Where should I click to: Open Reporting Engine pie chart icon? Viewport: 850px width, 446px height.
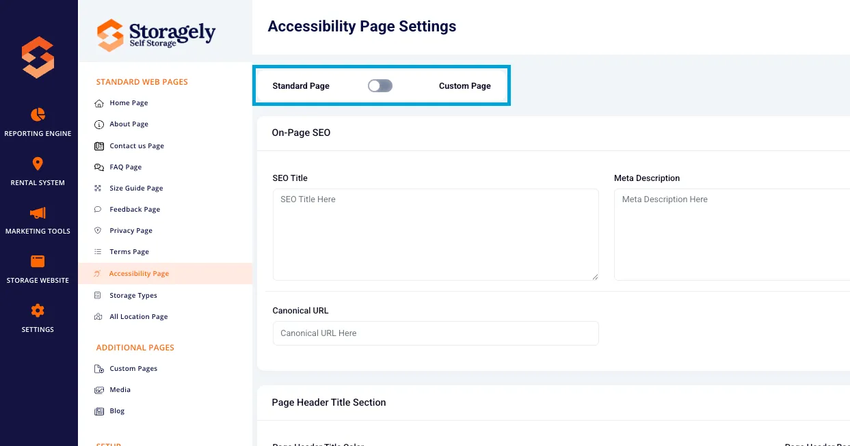38,114
